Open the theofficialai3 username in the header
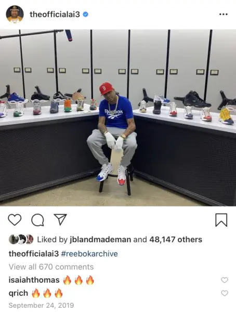Image resolution: width=236 pixels, height=312 pixels. pyautogui.click(x=55, y=15)
